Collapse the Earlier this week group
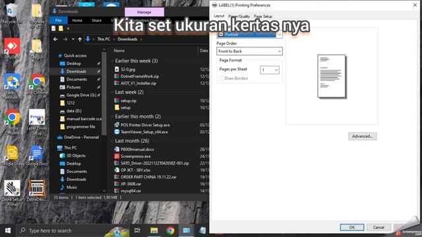Viewport: 422px width, 237px height. click(112, 61)
